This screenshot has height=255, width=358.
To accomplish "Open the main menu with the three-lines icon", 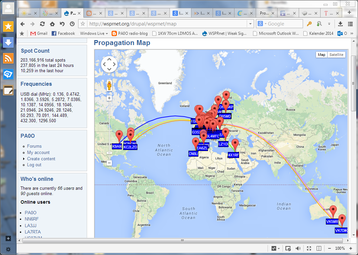I will [x=350, y=24].
